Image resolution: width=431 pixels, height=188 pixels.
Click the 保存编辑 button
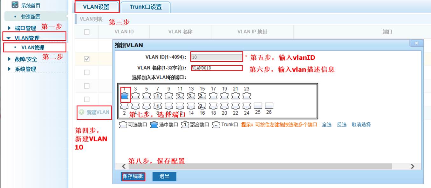click(x=133, y=177)
